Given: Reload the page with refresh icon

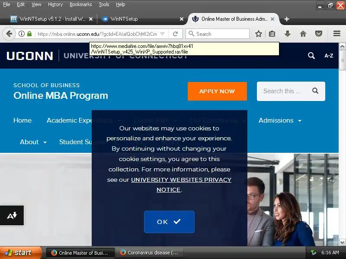Looking at the screenshot, I should [176, 34].
